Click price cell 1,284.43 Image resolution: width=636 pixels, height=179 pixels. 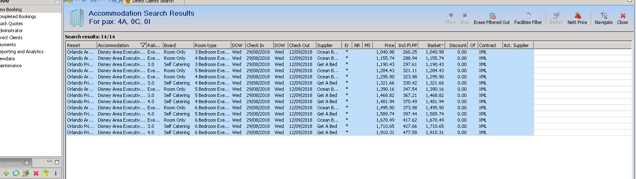pyautogui.click(x=385, y=71)
